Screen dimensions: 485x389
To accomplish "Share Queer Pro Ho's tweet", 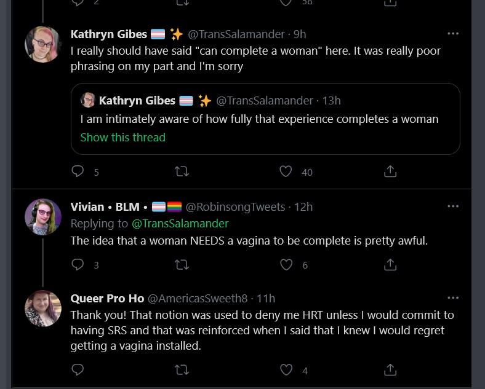I will [390, 370].
